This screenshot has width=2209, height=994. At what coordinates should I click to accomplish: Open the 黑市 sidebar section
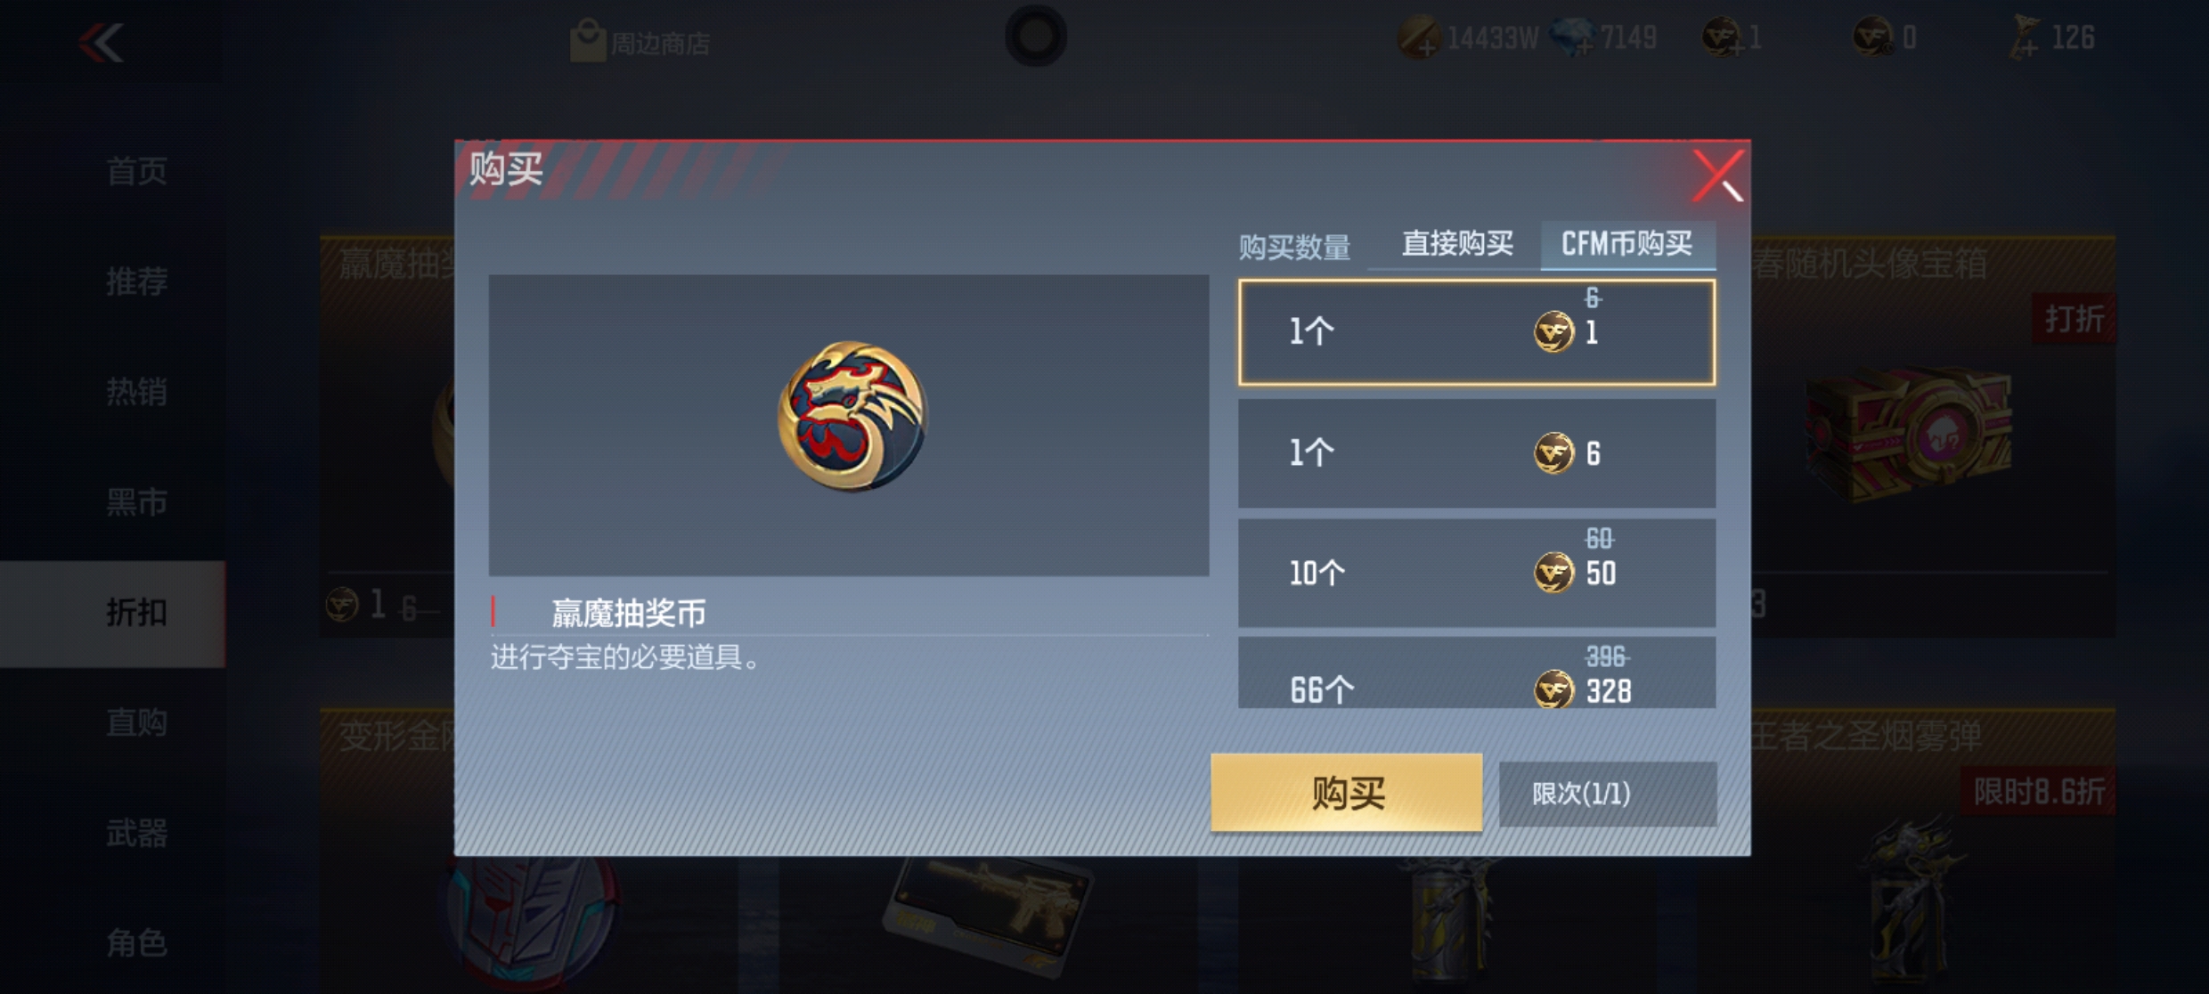[136, 502]
